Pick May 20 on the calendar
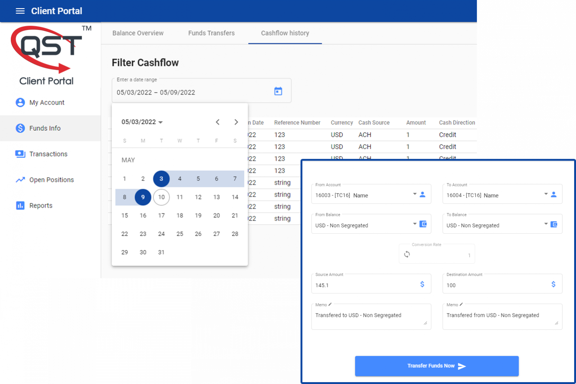Image resolution: width=576 pixels, height=384 pixels. pyautogui.click(x=216, y=216)
